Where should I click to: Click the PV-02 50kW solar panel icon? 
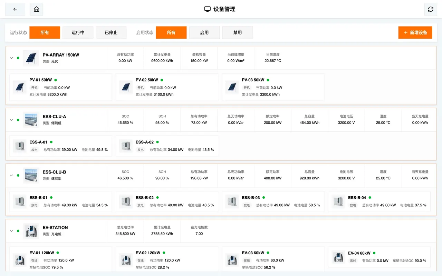coord(126,87)
